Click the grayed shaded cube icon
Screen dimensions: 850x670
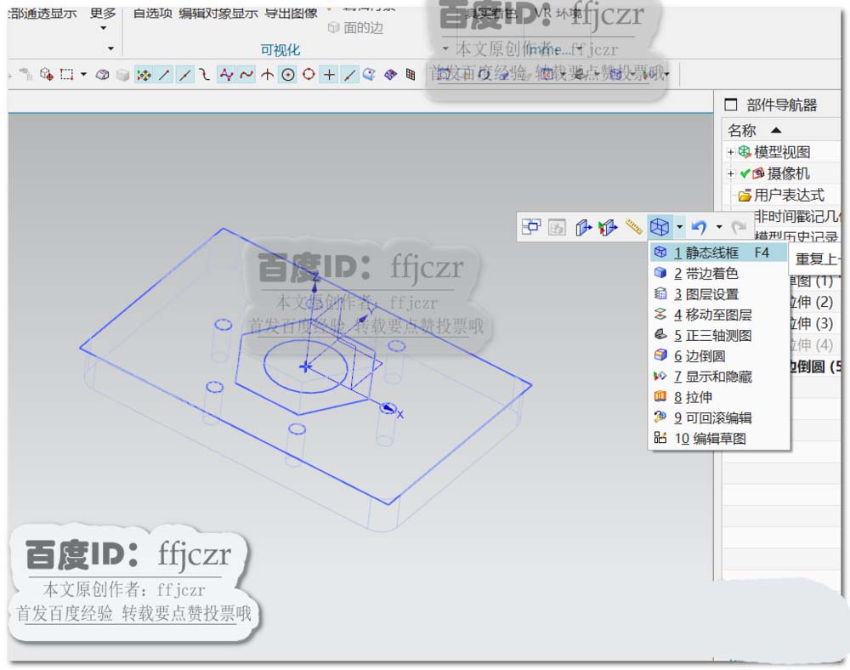(x=123, y=75)
